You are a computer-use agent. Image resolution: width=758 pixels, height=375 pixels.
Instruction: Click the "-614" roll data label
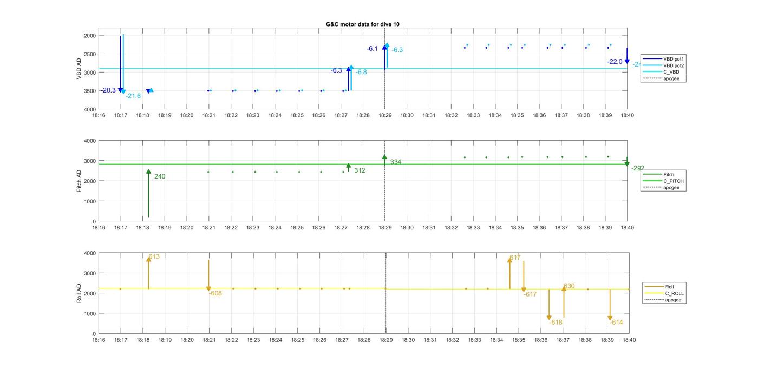click(x=616, y=322)
